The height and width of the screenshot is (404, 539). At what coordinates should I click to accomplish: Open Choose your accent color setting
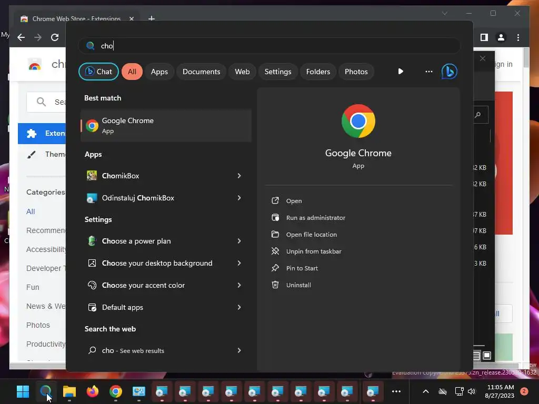[x=159, y=285]
